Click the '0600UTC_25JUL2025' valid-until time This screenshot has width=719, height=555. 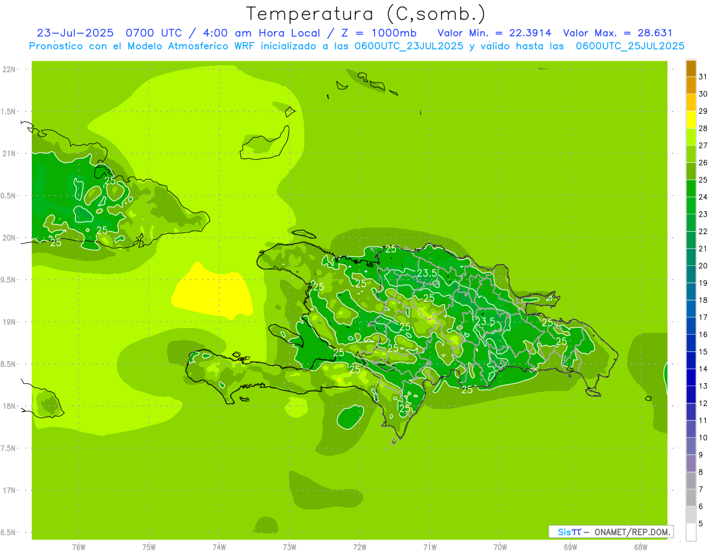click(x=630, y=46)
